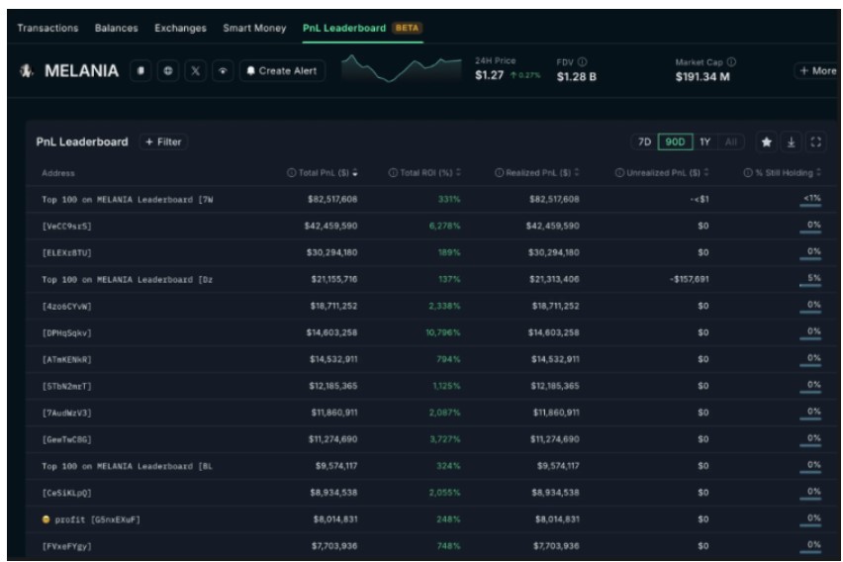843x562 pixels.
Task: Download the leaderboard data icon
Action: pyautogui.click(x=791, y=141)
